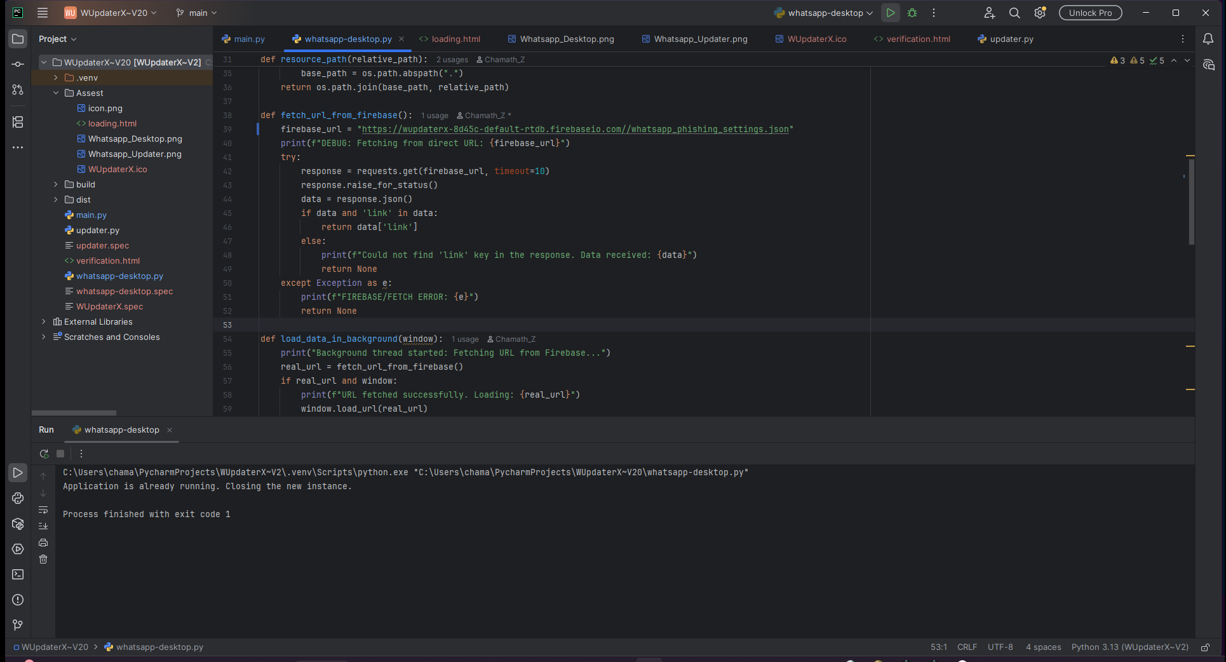Run whatsapp-desktop with the green play icon
The image size is (1226, 662).
tap(891, 13)
